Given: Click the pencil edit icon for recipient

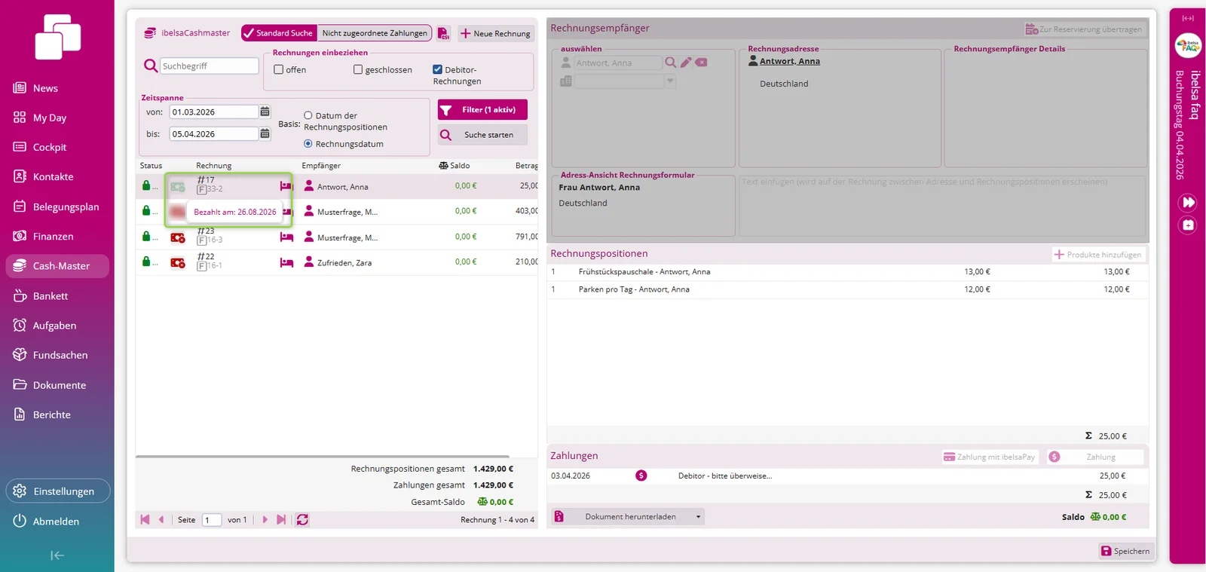Looking at the screenshot, I should tap(686, 63).
